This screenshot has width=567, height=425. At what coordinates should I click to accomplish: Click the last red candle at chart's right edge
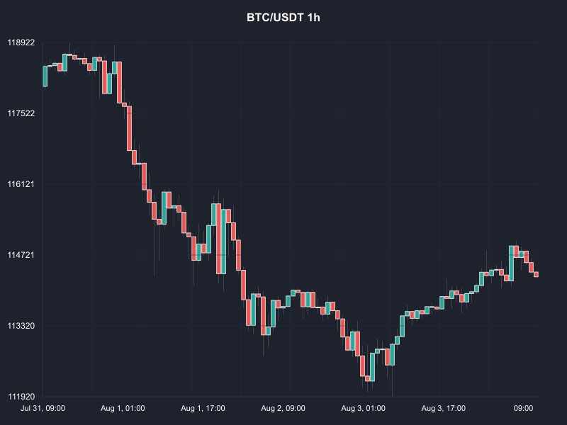536,275
